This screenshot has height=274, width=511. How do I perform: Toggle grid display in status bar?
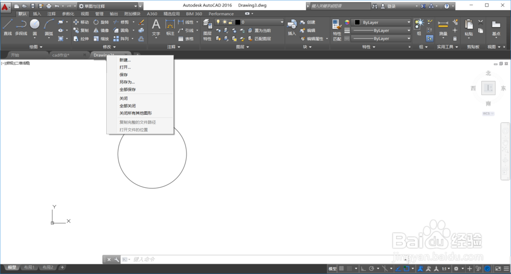coord(341,268)
